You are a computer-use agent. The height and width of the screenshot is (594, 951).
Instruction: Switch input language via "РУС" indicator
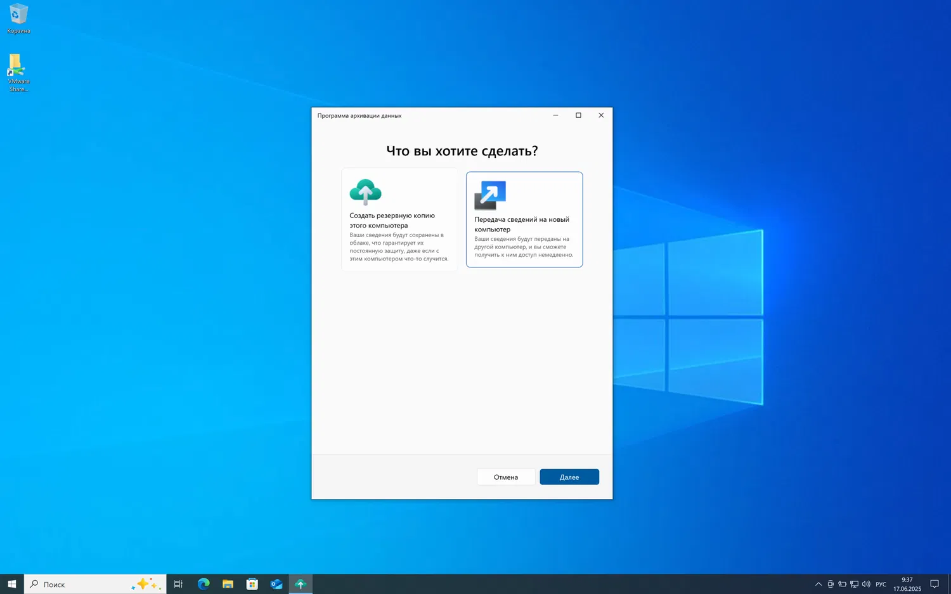(x=881, y=584)
